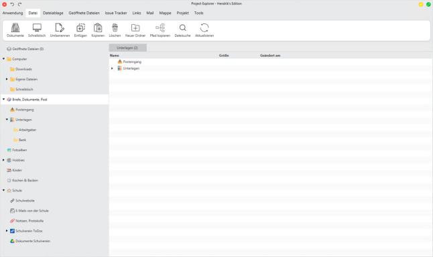Refresh with the Aktualisieren icon
Image resolution: width=433 pixels, height=257 pixels.
coord(204,30)
